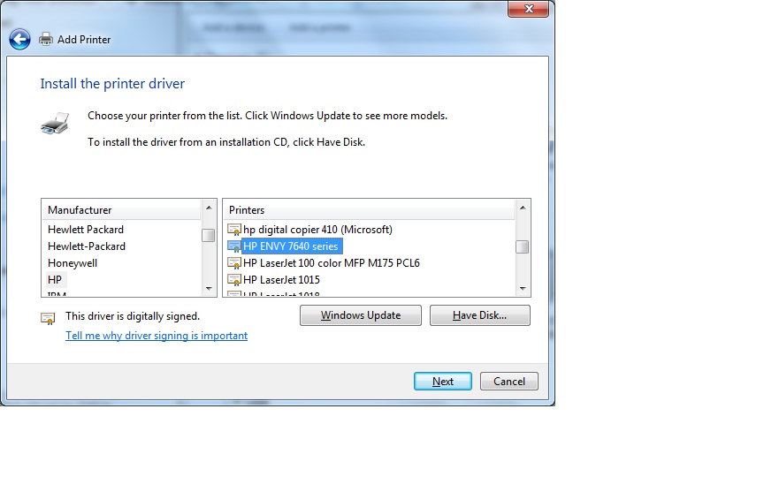The height and width of the screenshot is (477, 764).
Task: Select Hewlett Packard manufacturer
Action: coord(86,230)
